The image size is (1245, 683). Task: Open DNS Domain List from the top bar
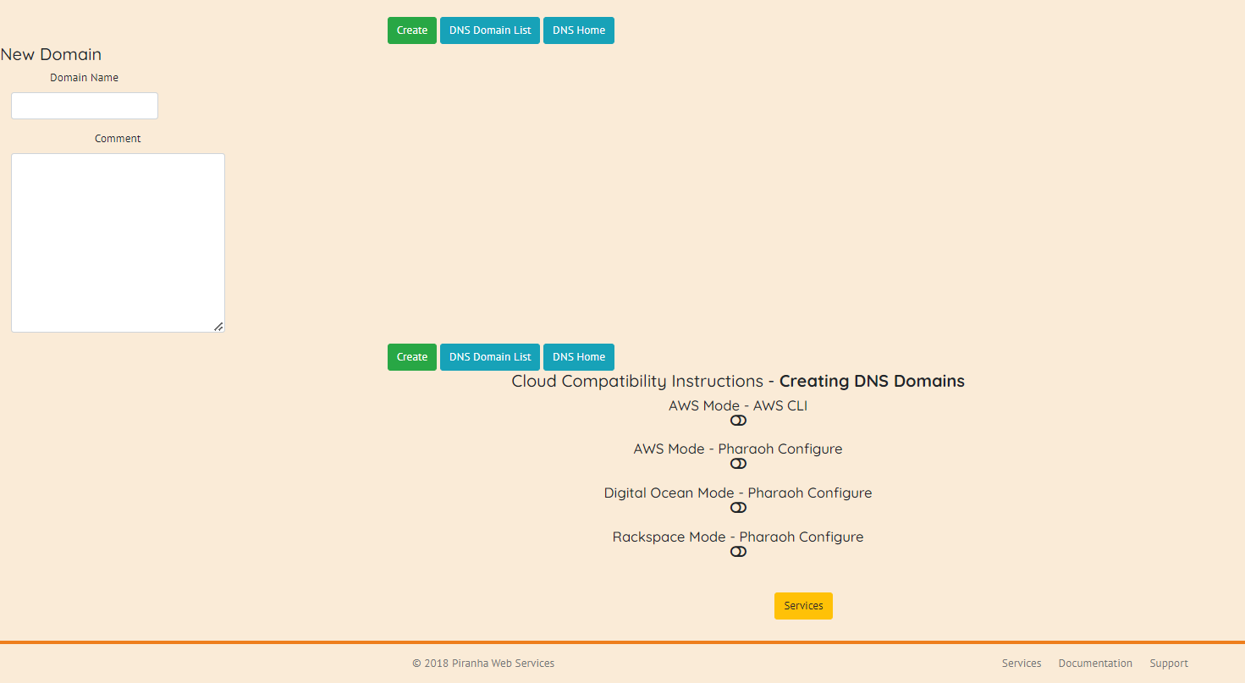(490, 30)
